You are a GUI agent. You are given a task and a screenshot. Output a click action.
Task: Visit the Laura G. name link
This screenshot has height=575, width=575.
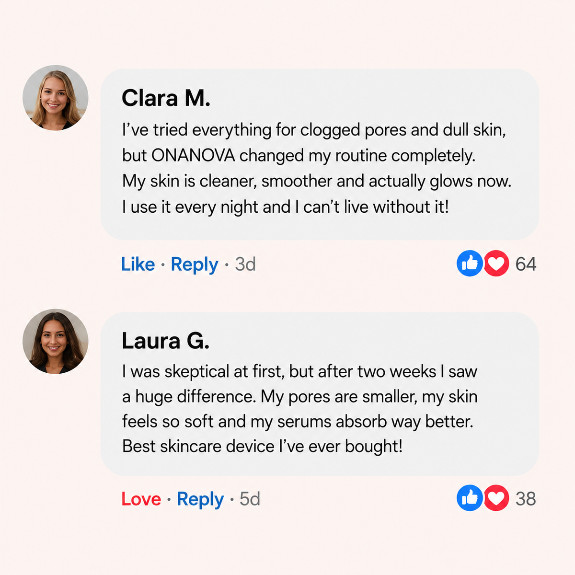point(165,341)
